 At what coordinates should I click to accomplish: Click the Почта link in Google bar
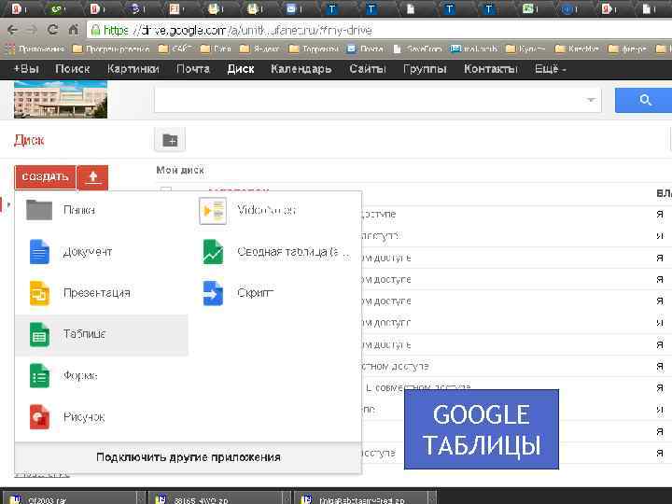[x=193, y=69]
